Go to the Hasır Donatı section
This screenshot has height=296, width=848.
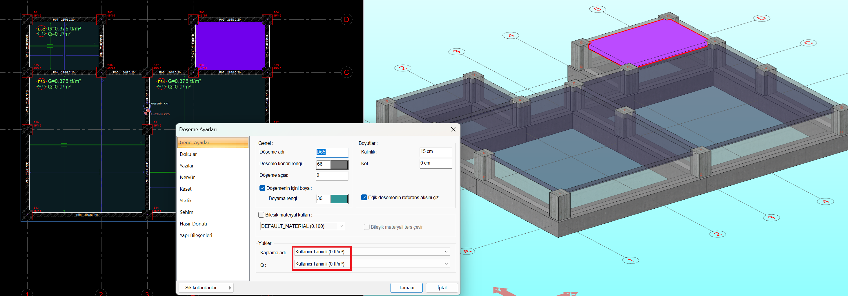click(x=193, y=224)
